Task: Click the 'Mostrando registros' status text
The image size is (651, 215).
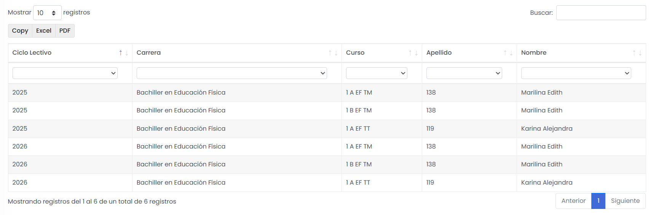Action: [x=92, y=202]
